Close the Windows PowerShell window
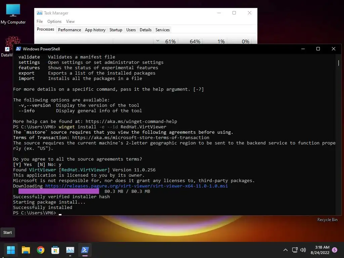 334,49
